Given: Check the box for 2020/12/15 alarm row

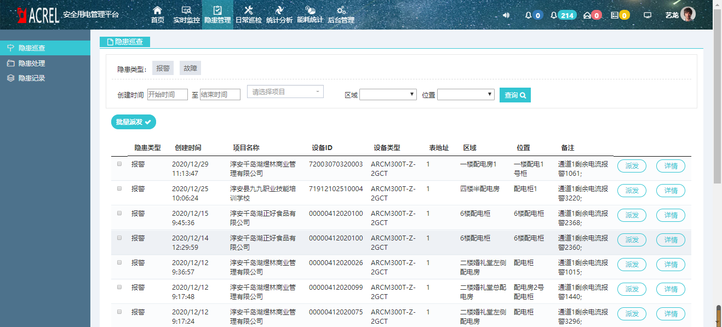Looking at the screenshot, I should click(119, 213).
